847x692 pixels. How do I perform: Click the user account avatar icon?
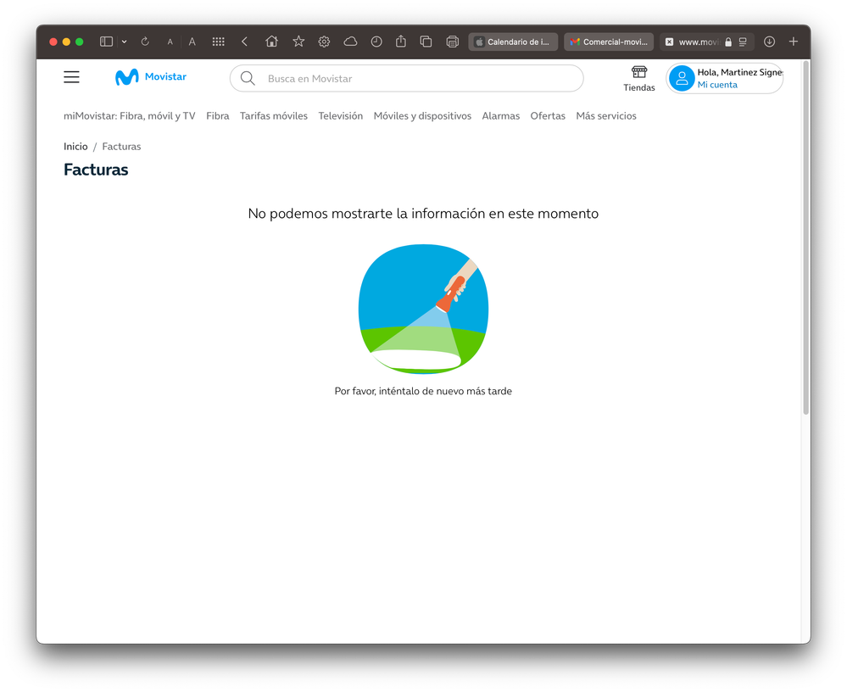[682, 78]
